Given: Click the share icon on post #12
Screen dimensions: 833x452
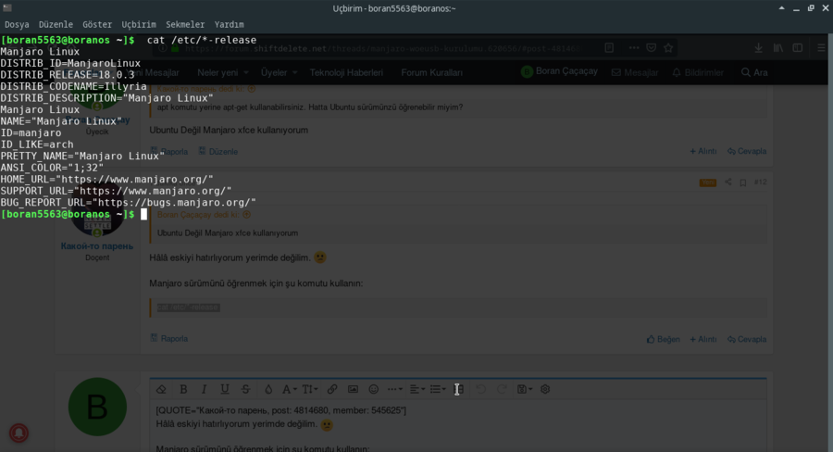Looking at the screenshot, I should (727, 182).
